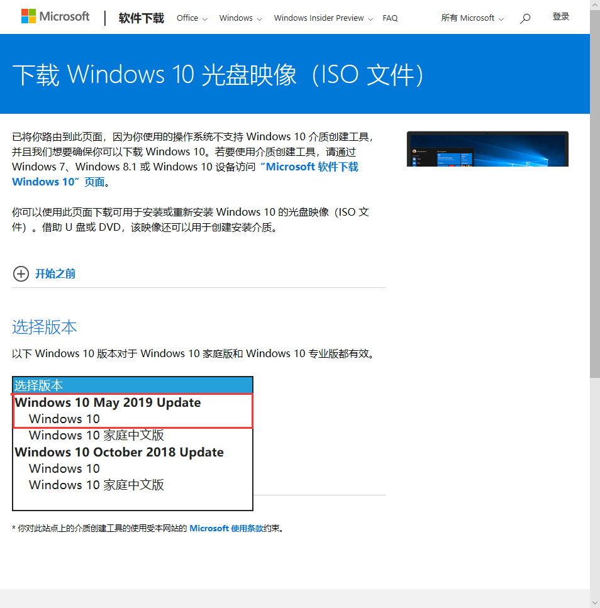Image resolution: width=600 pixels, height=608 pixels.
Task: Open the Microsoft 使用条款 link
Action: [226, 529]
